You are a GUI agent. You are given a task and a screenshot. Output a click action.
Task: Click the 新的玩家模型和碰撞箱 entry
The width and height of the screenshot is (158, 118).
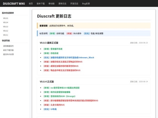pos(57,92)
